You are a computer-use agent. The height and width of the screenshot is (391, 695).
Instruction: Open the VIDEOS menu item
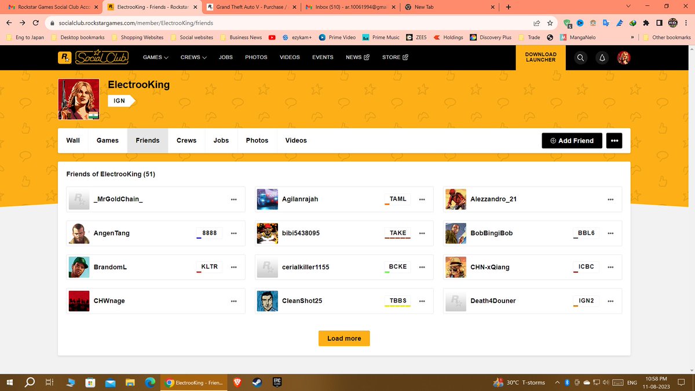click(x=290, y=57)
